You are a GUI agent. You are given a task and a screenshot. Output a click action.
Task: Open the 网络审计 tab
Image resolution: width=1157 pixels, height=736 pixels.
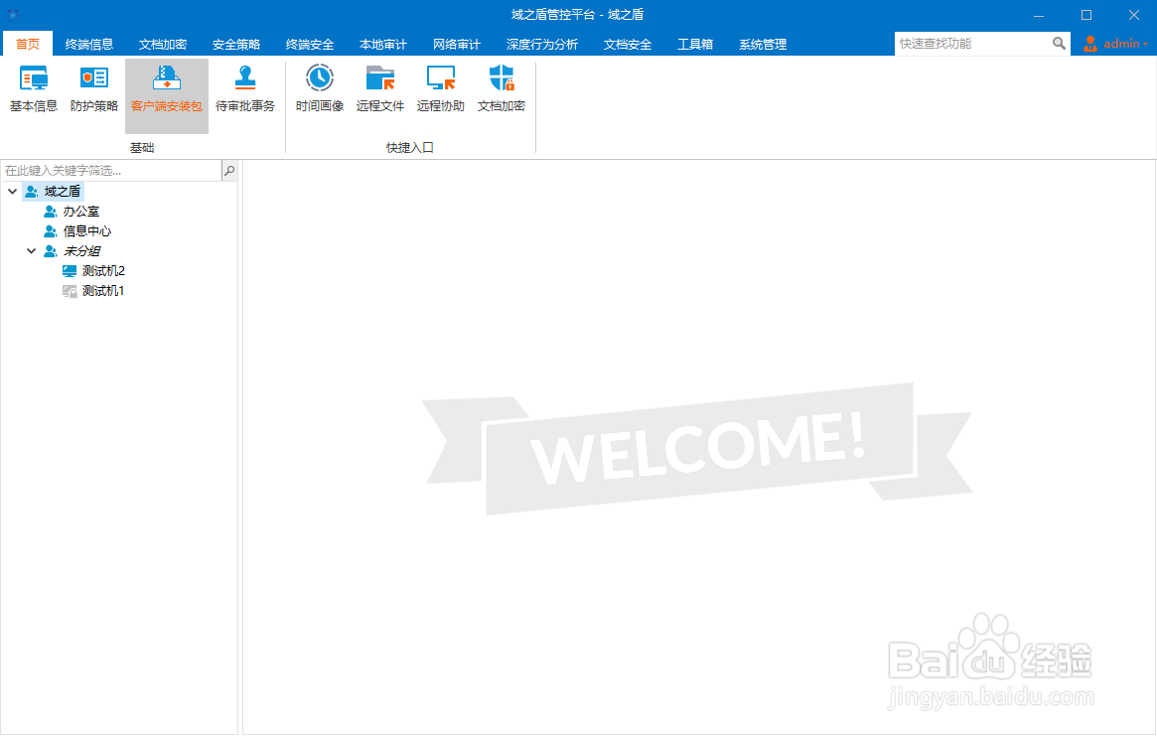coord(457,45)
